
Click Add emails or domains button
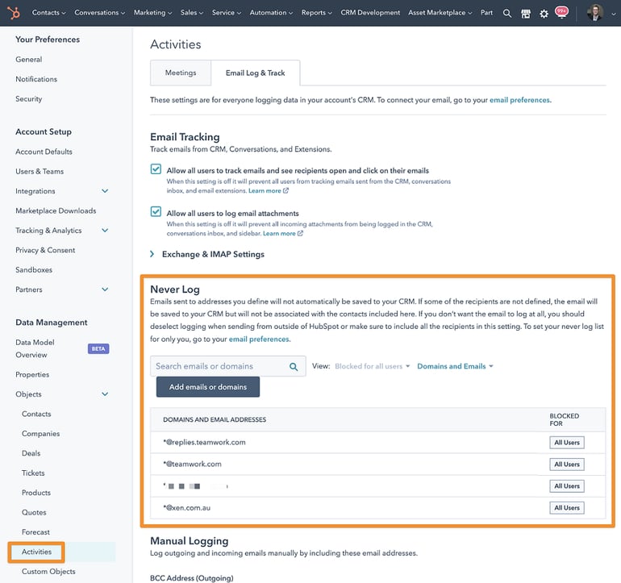click(208, 387)
